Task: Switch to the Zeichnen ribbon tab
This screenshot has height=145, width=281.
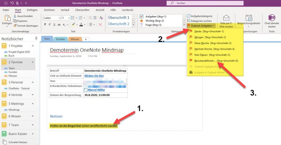Action: point(49,10)
